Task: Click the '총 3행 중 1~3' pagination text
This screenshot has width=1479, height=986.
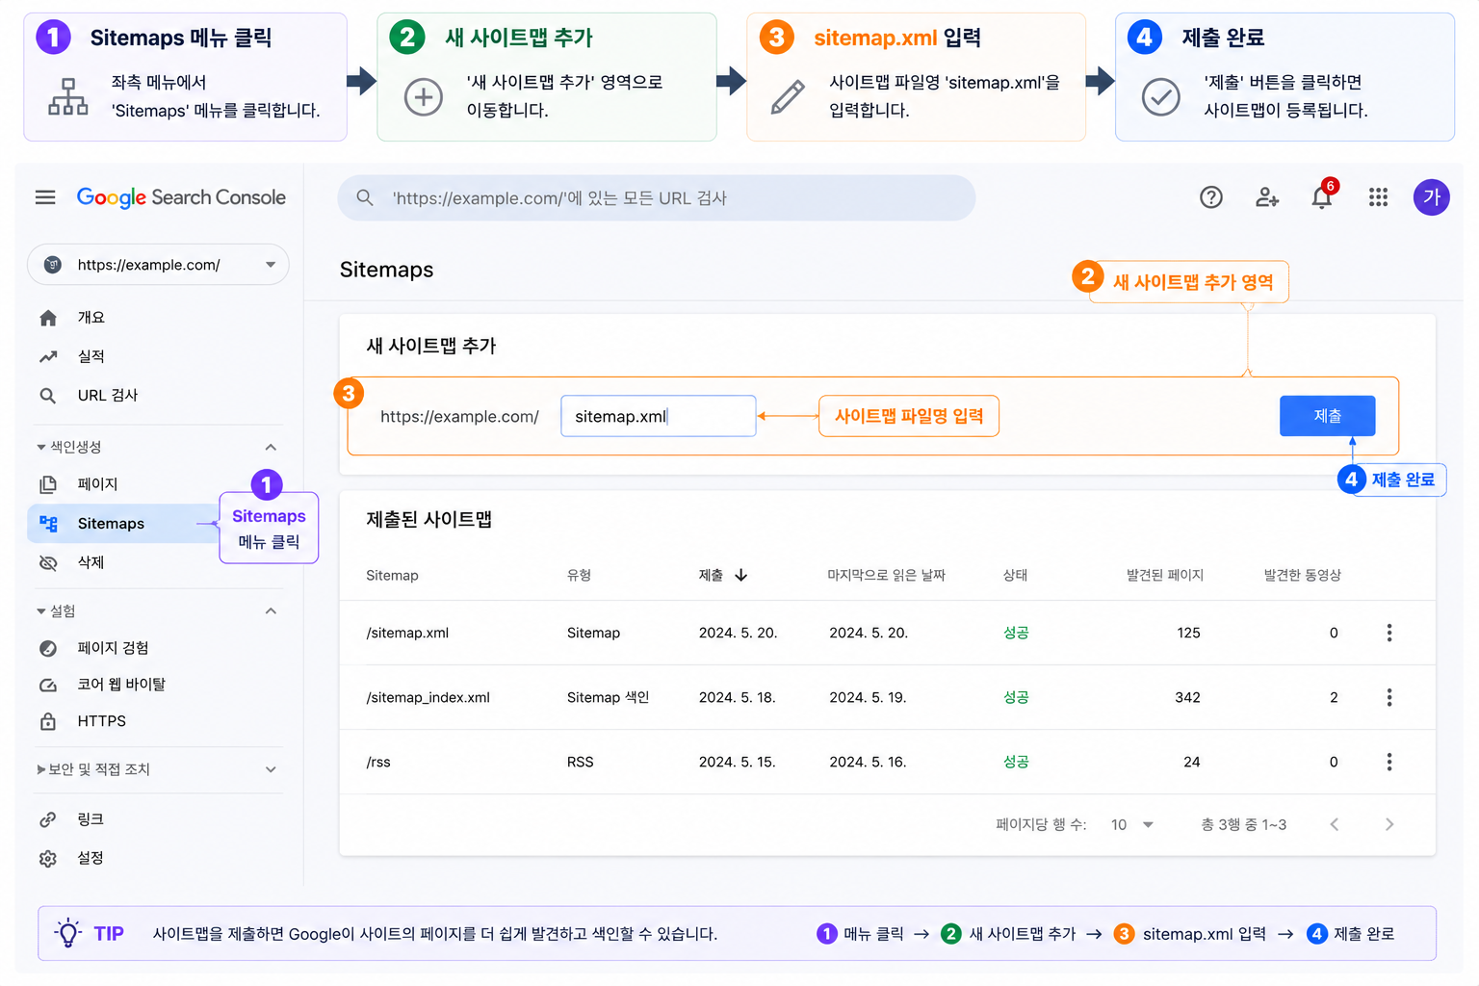Action: (1243, 824)
